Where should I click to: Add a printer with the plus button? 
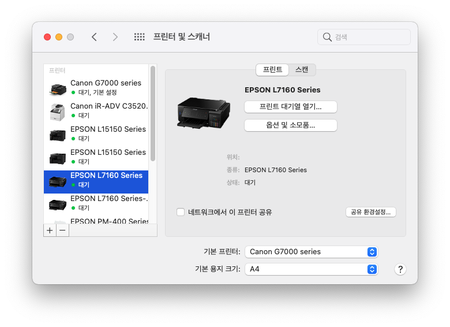50,231
